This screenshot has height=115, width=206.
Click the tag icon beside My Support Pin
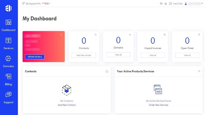click(23, 3)
